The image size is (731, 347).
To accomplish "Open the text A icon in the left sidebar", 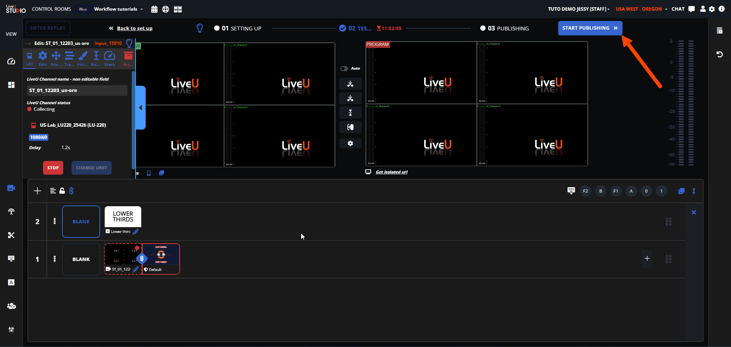I will (x=11, y=282).
